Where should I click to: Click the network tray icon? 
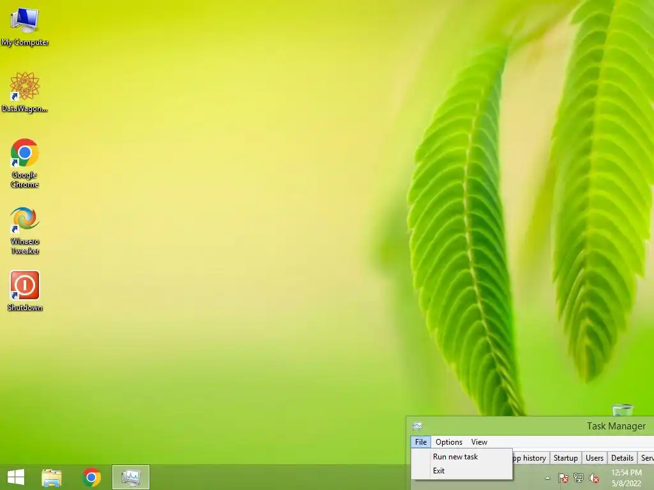pos(579,478)
